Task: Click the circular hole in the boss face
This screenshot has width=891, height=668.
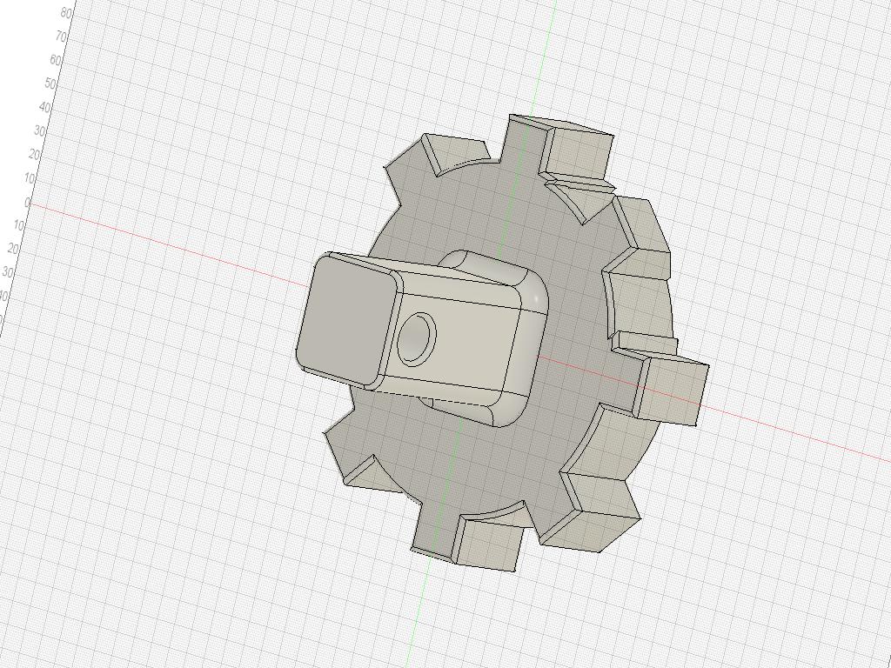Action: [415, 339]
